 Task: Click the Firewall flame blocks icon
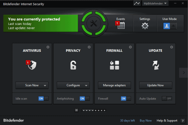pyautogui.click(x=114, y=65)
